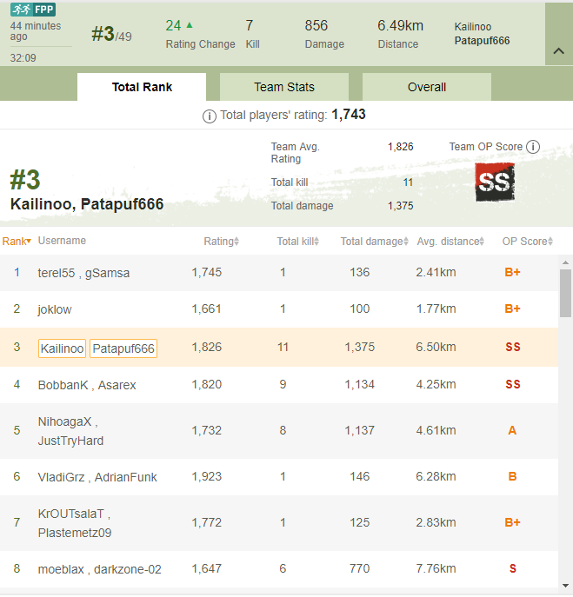Click the 1,923 rating in VladiGrz's row
573x597 pixels.
click(206, 477)
